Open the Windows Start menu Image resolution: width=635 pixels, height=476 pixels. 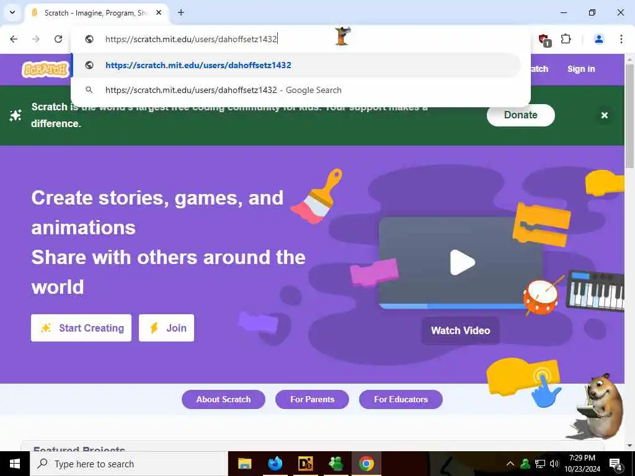click(15, 464)
